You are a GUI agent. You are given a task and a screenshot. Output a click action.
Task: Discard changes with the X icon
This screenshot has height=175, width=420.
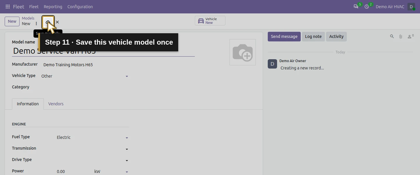pyautogui.click(x=57, y=22)
